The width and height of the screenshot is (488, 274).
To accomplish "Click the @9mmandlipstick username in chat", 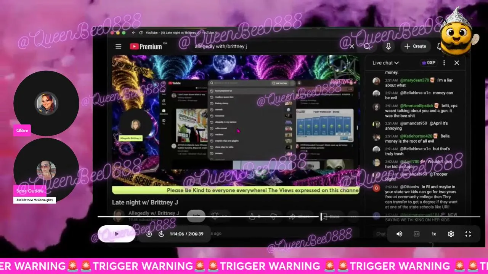I will pyautogui.click(x=417, y=105).
